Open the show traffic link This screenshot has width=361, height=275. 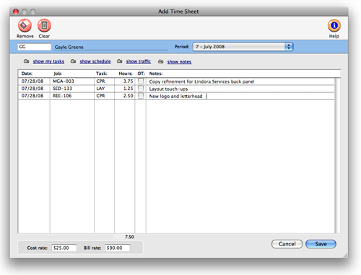[x=139, y=61]
